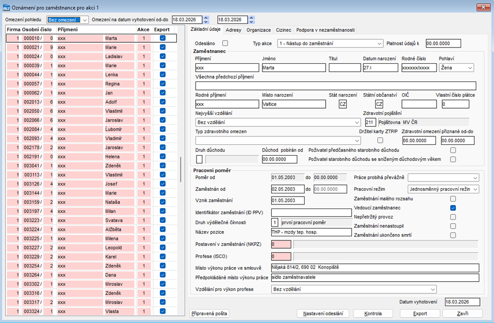This screenshot has width=494, height=323.
Task: Expand Práce probíhá převážně dropdown
Action: tap(443, 178)
